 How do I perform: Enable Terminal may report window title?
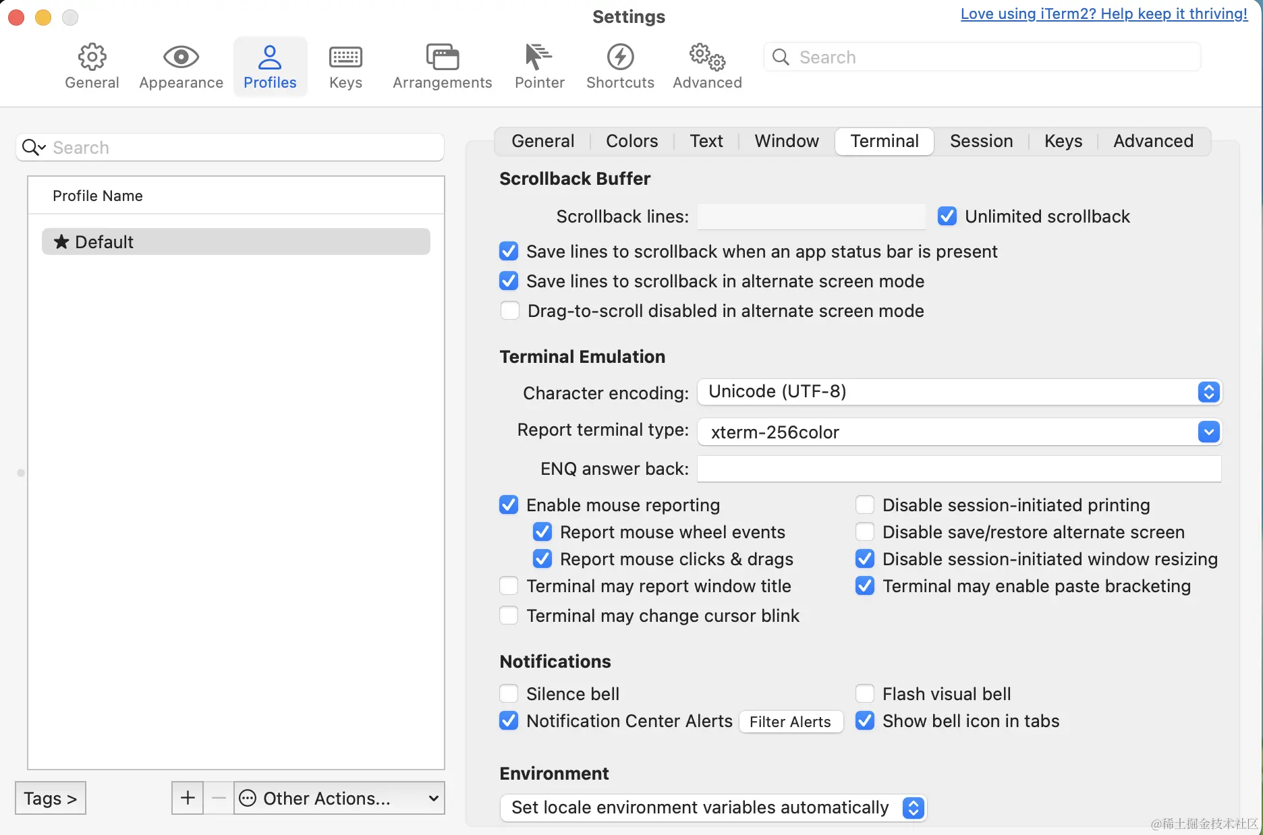pos(509,585)
